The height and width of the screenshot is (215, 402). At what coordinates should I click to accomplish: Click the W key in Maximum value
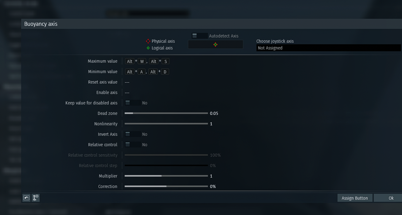click(142, 61)
